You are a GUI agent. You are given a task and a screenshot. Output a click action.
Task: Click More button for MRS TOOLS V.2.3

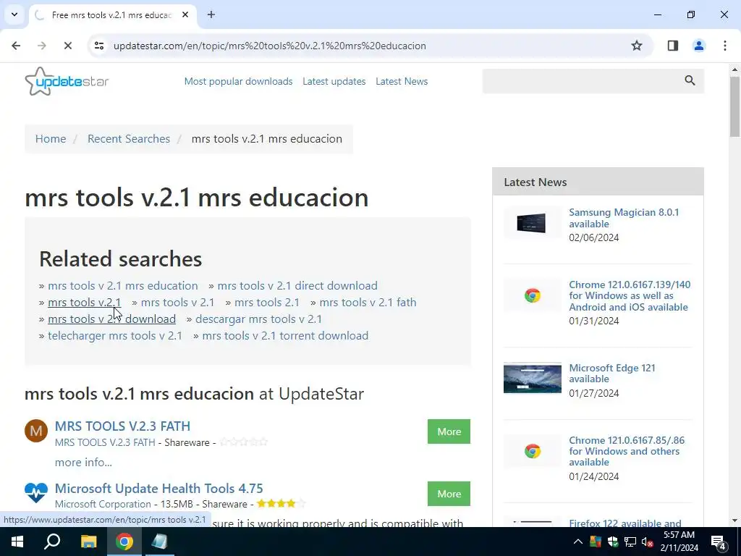449,431
